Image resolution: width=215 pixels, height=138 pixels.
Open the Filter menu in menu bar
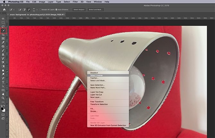[75, 2]
